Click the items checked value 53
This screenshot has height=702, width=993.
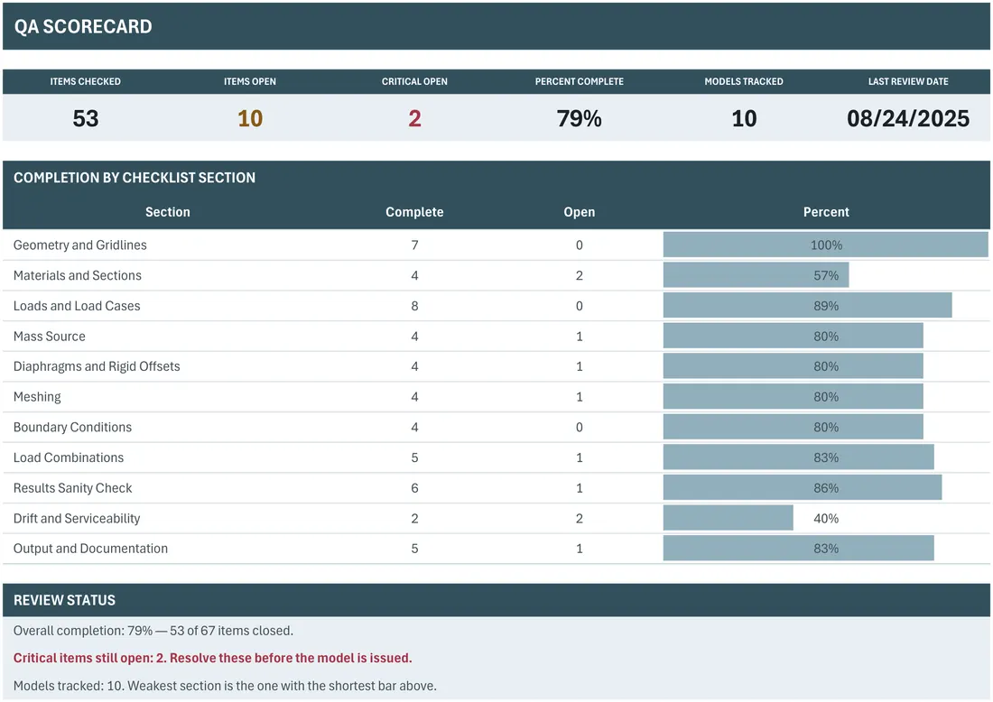(86, 118)
